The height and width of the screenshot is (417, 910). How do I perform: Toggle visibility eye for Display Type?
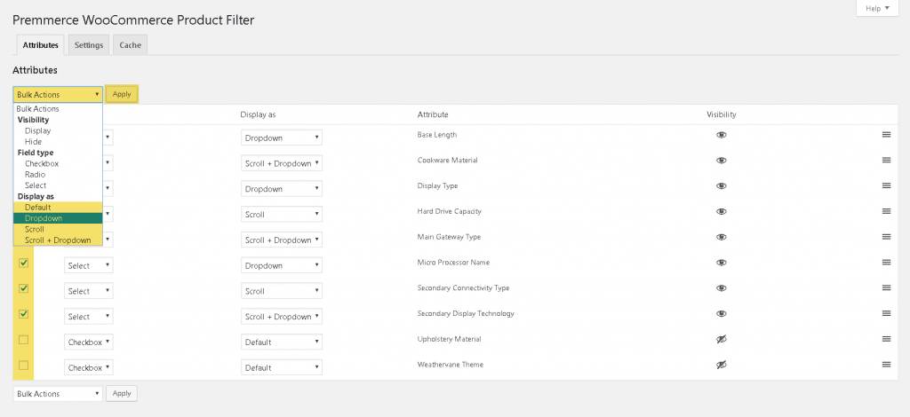722,186
